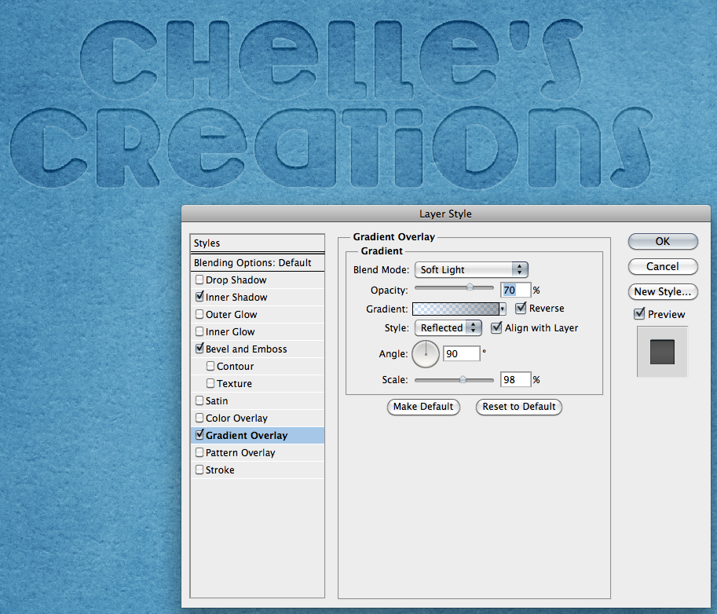Viewport: 717px width, 614px height.
Task: Click the New Style... button
Action: point(663,291)
